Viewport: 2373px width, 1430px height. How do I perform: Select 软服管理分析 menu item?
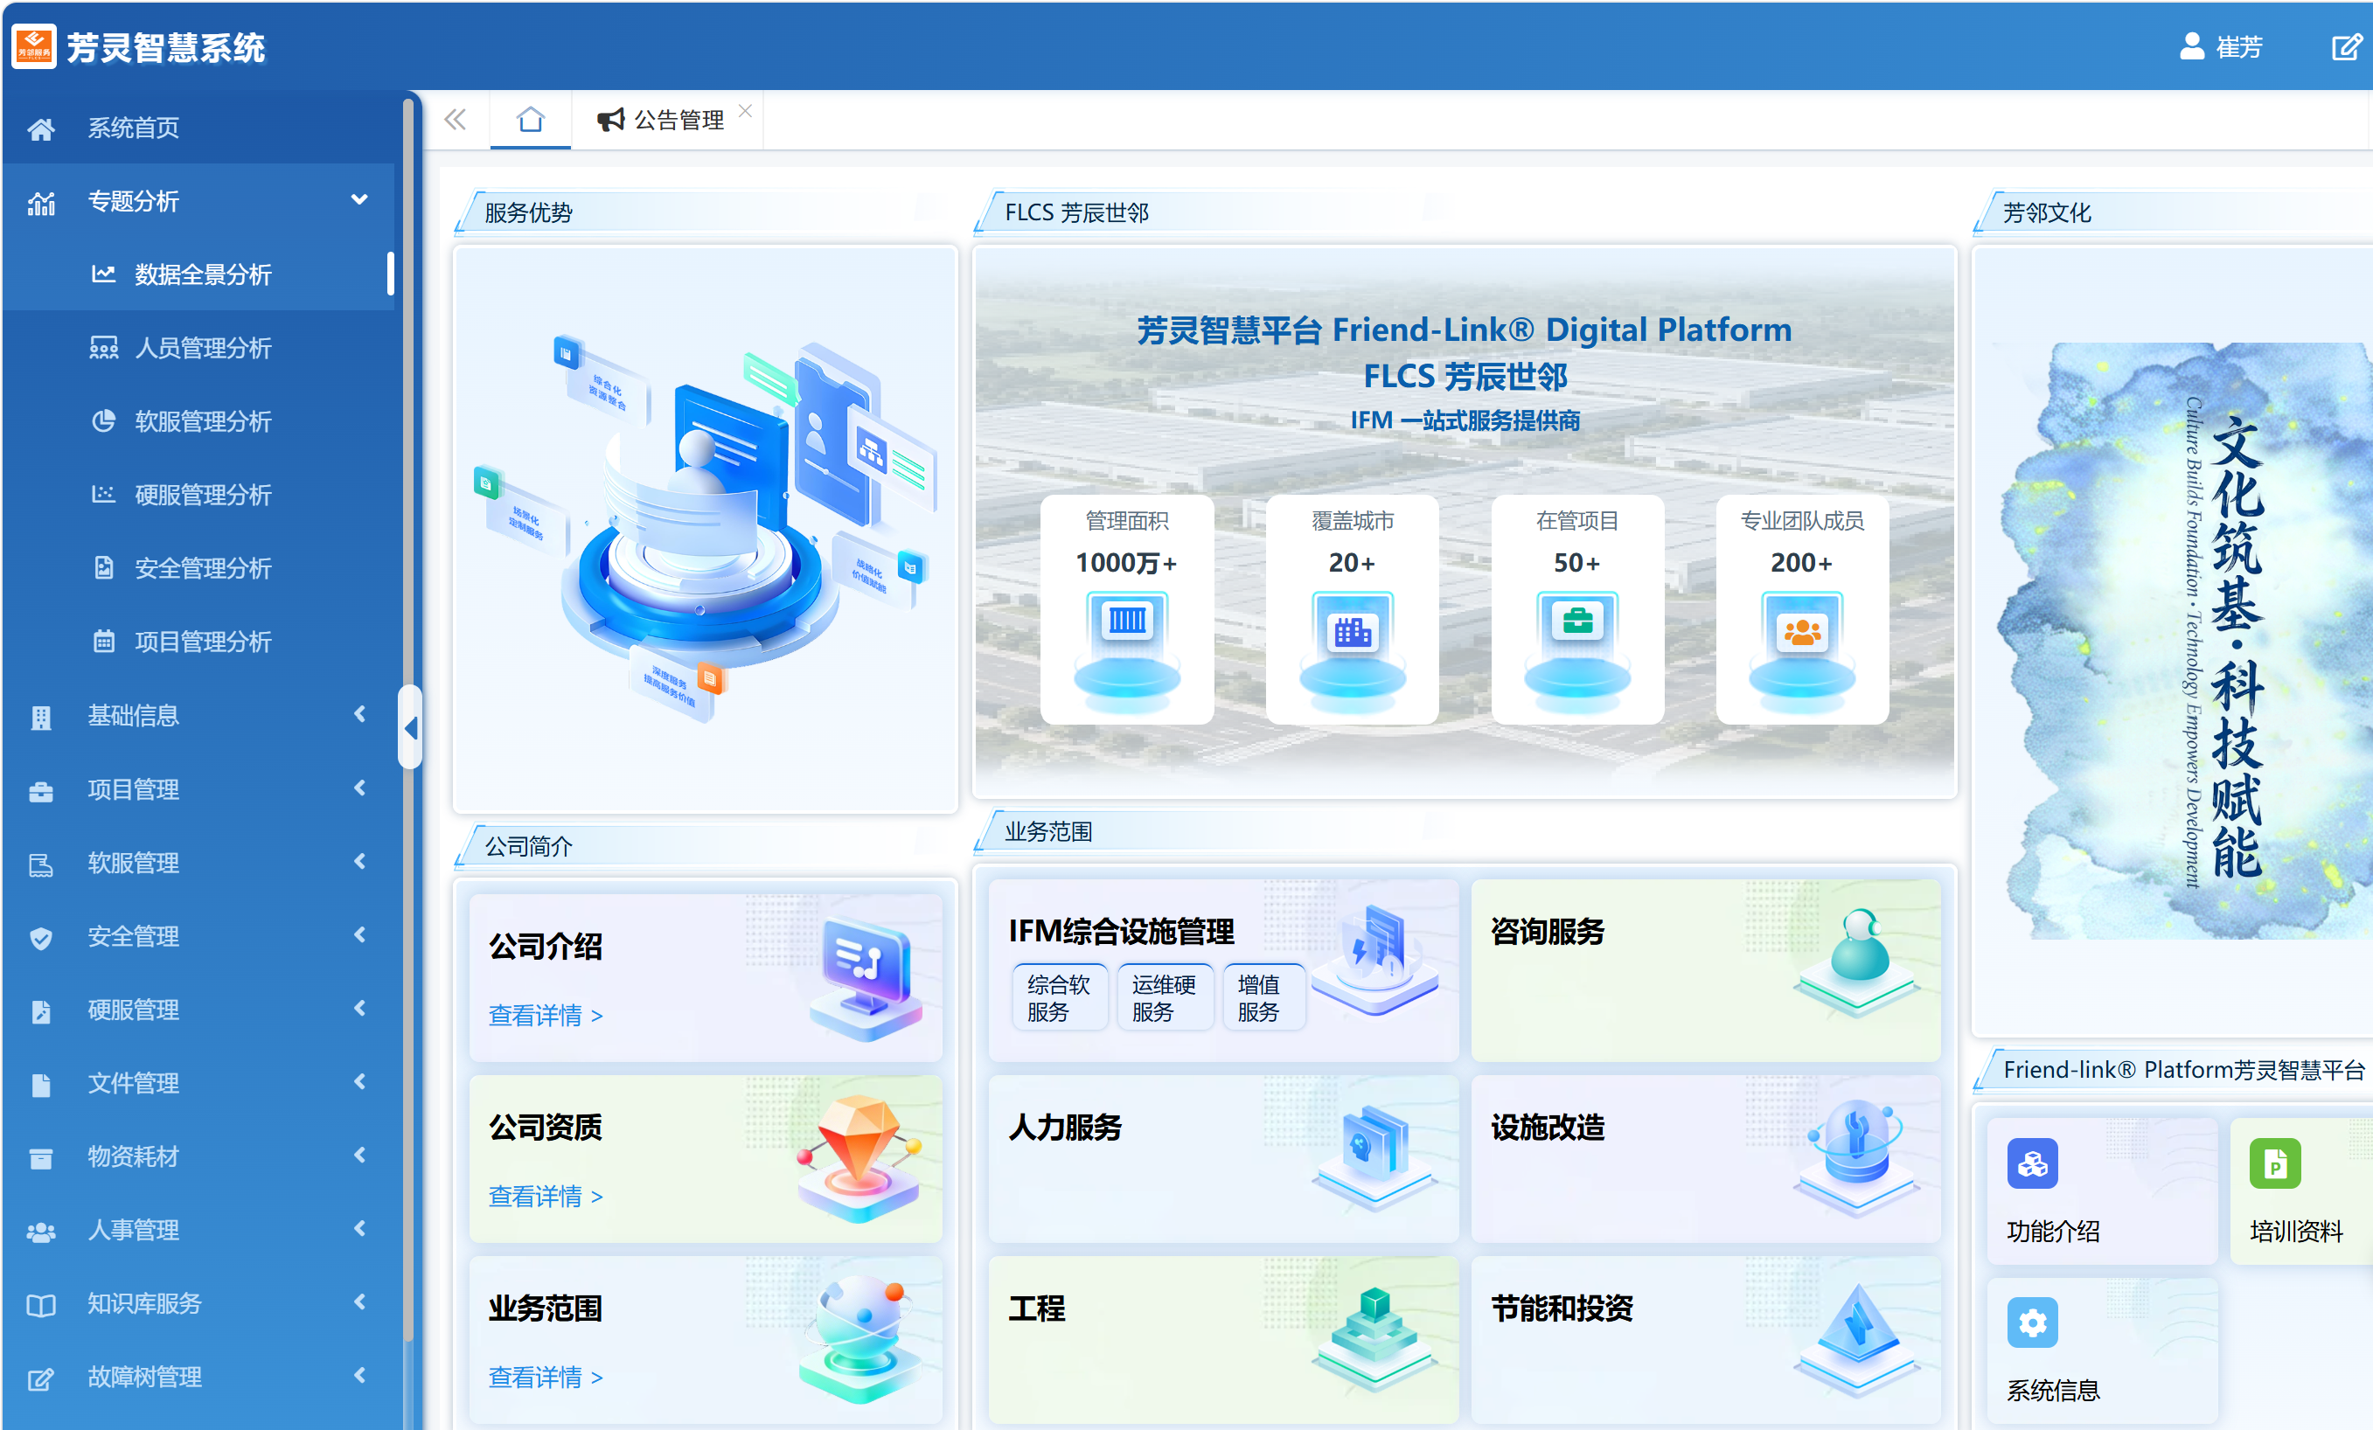(x=200, y=420)
